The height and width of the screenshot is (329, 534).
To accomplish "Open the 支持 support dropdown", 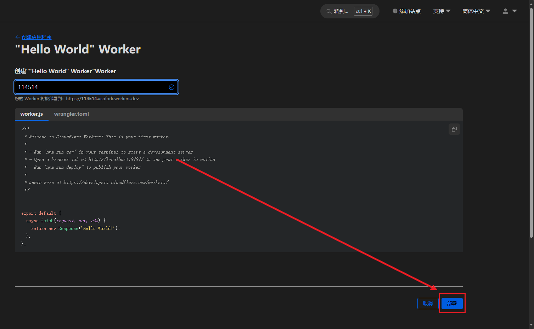I will 442,11.
